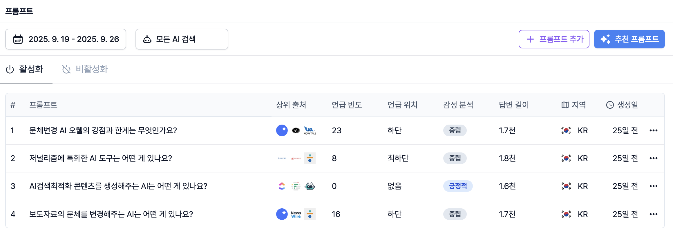Click the 중립 sentiment badge in row 1
The image size is (673, 244).
(455, 130)
